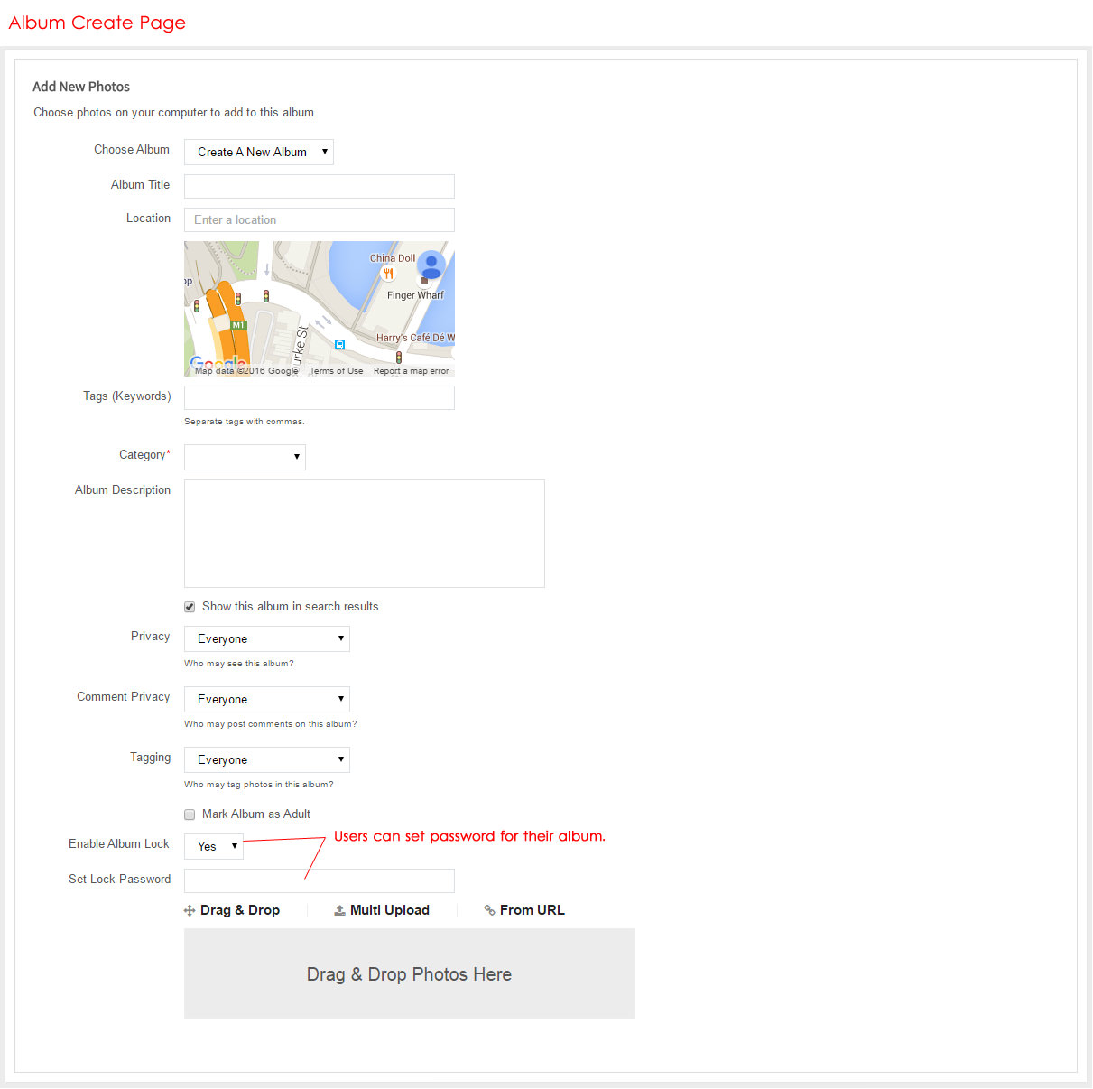Click the bus stop icon on map
1093x1089 pixels.
pos(339,344)
